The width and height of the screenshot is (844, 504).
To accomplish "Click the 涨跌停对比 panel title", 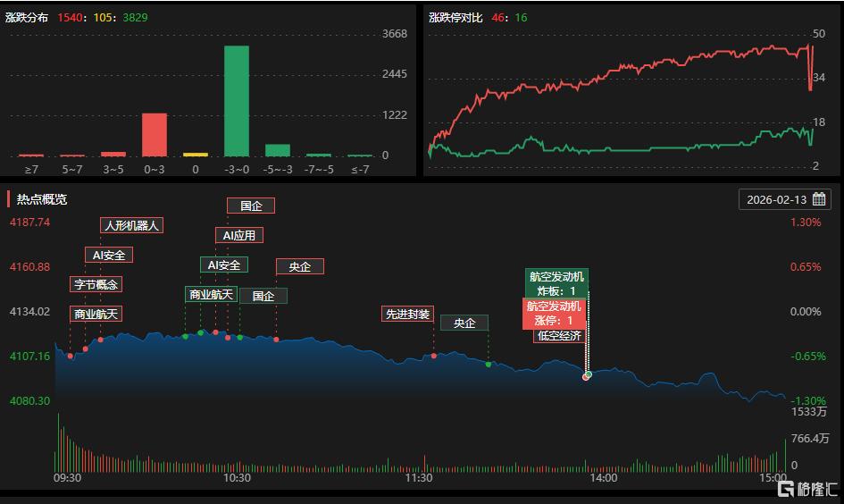I will [x=455, y=17].
